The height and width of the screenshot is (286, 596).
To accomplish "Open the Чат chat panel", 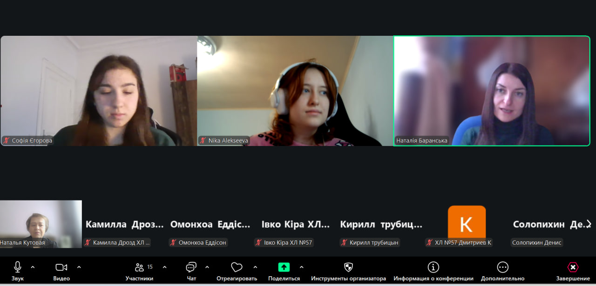I will click(x=191, y=267).
